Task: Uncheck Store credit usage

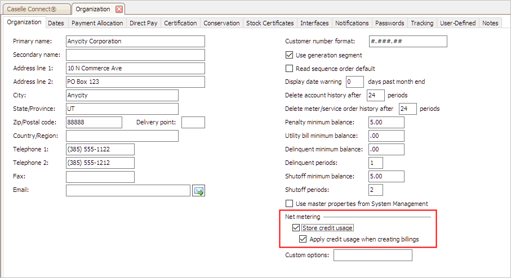Action: click(296, 228)
